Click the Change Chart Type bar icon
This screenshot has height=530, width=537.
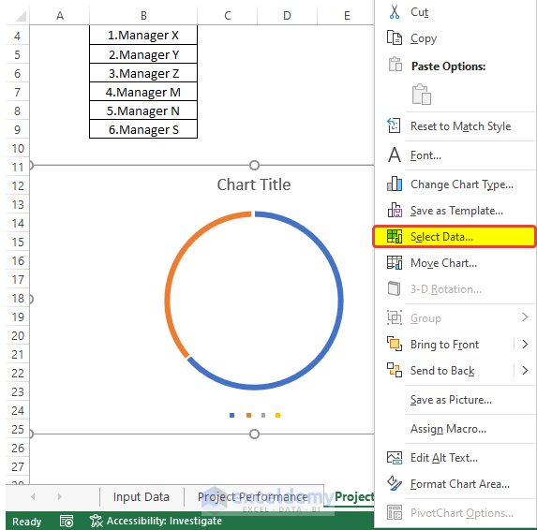tap(395, 184)
